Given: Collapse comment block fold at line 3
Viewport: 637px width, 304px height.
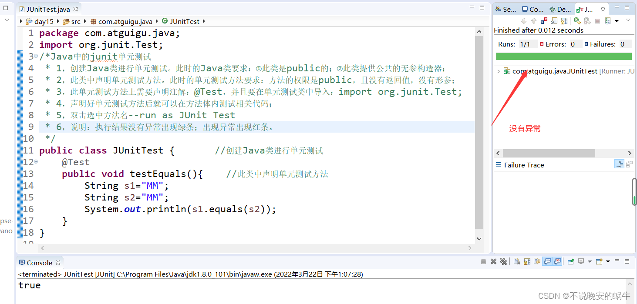Looking at the screenshot, I should [x=36, y=56].
